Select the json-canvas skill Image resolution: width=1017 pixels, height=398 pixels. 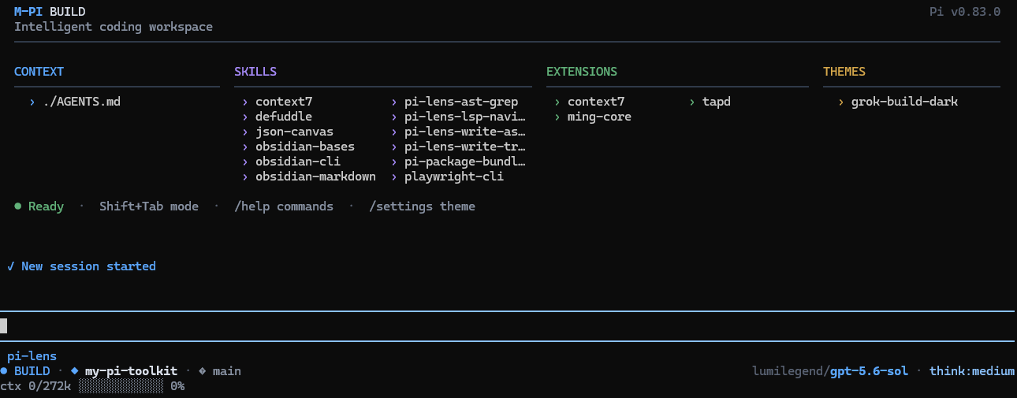(x=294, y=132)
